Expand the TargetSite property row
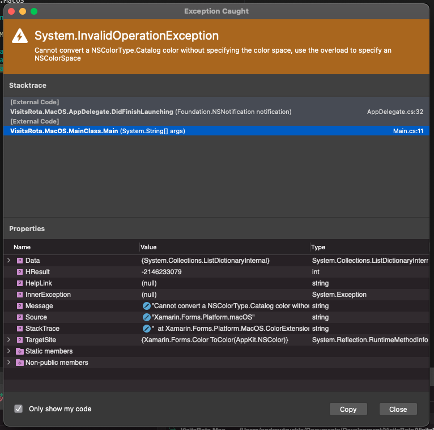The image size is (434, 430). click(8, 340)
